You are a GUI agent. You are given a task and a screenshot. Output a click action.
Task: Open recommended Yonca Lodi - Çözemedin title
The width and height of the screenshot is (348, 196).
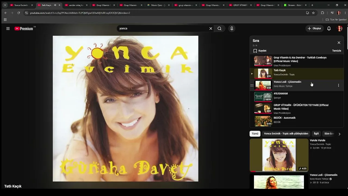(324, 175)
